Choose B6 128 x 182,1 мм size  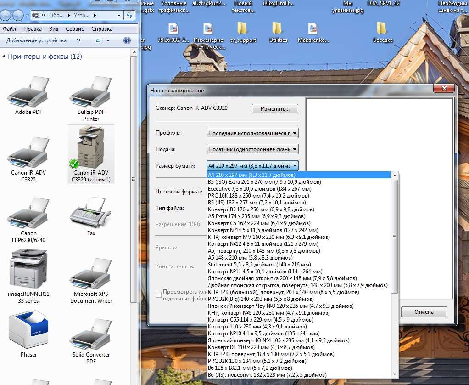click(299, 368)
